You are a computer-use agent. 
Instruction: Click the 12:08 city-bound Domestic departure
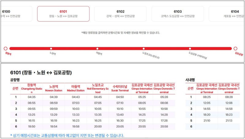(229, 103)
